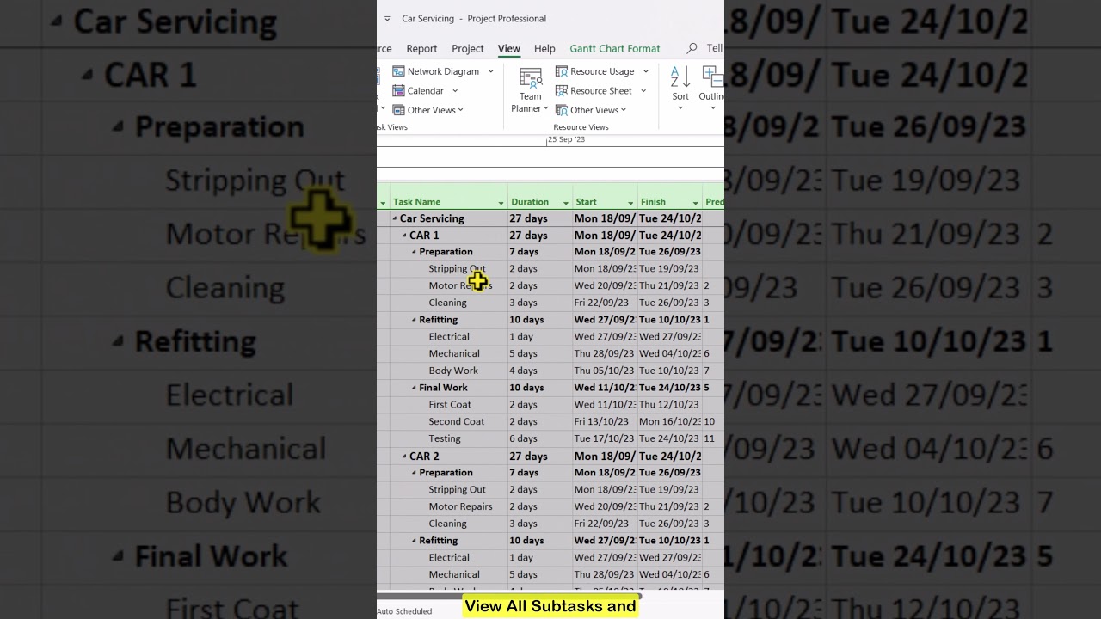Click the Fri 13/10/23 start cell
1101x619 pixels.
click(x=605, y=422)
